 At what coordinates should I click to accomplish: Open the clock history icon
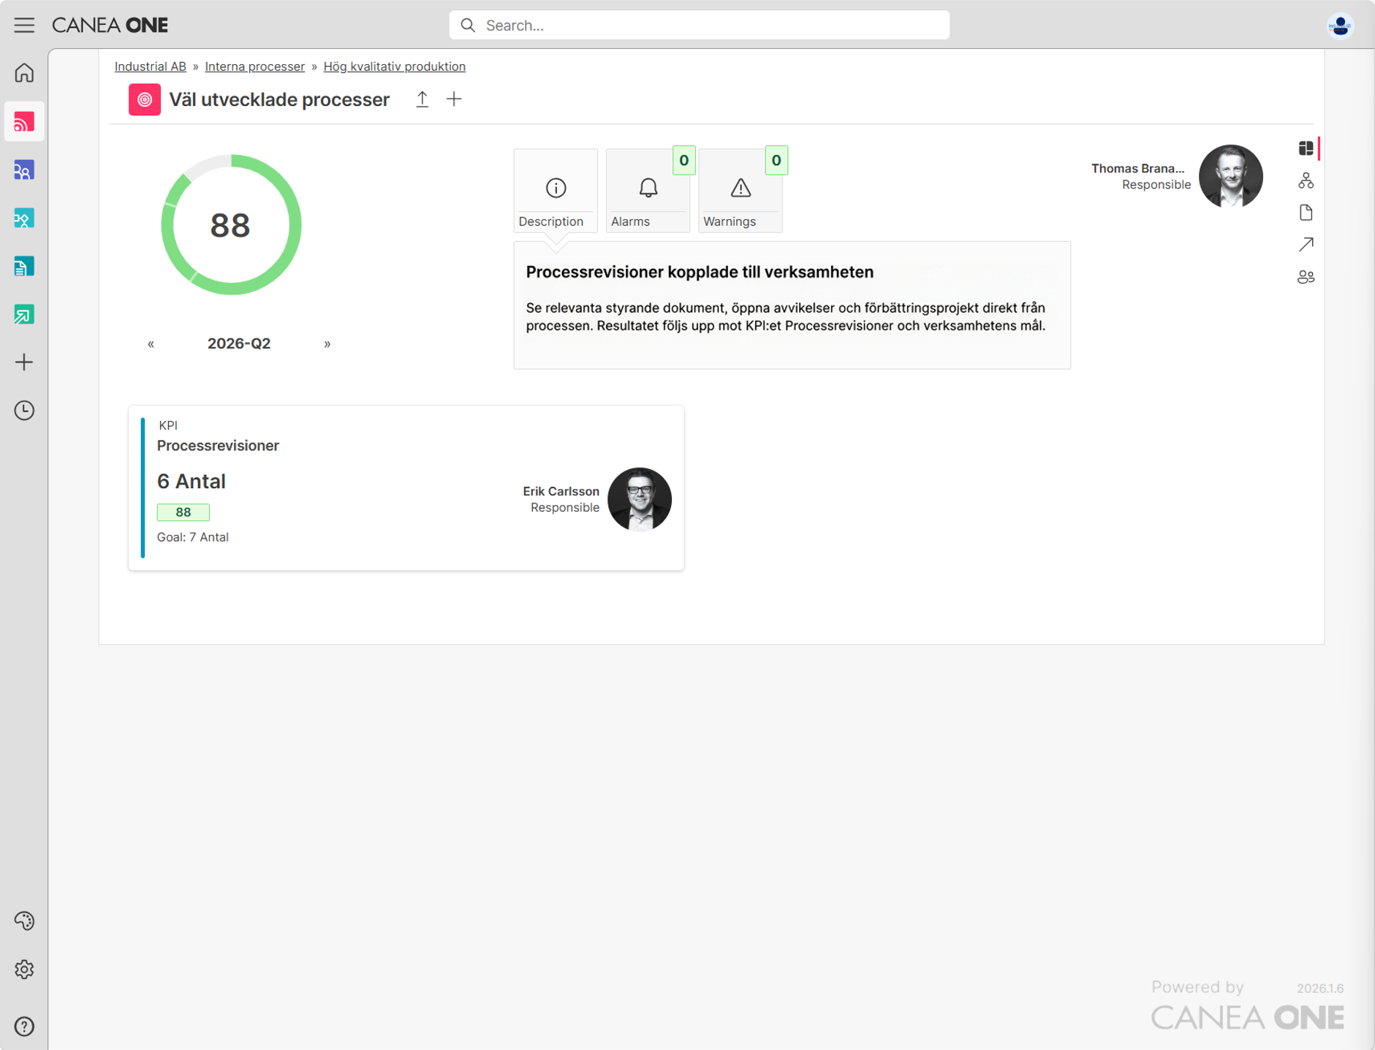24,411
